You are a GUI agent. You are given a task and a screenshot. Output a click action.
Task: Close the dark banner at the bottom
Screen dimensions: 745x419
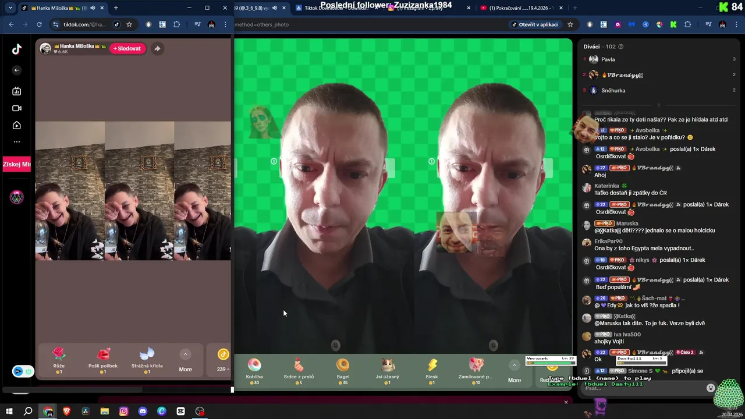coord(566,402)
